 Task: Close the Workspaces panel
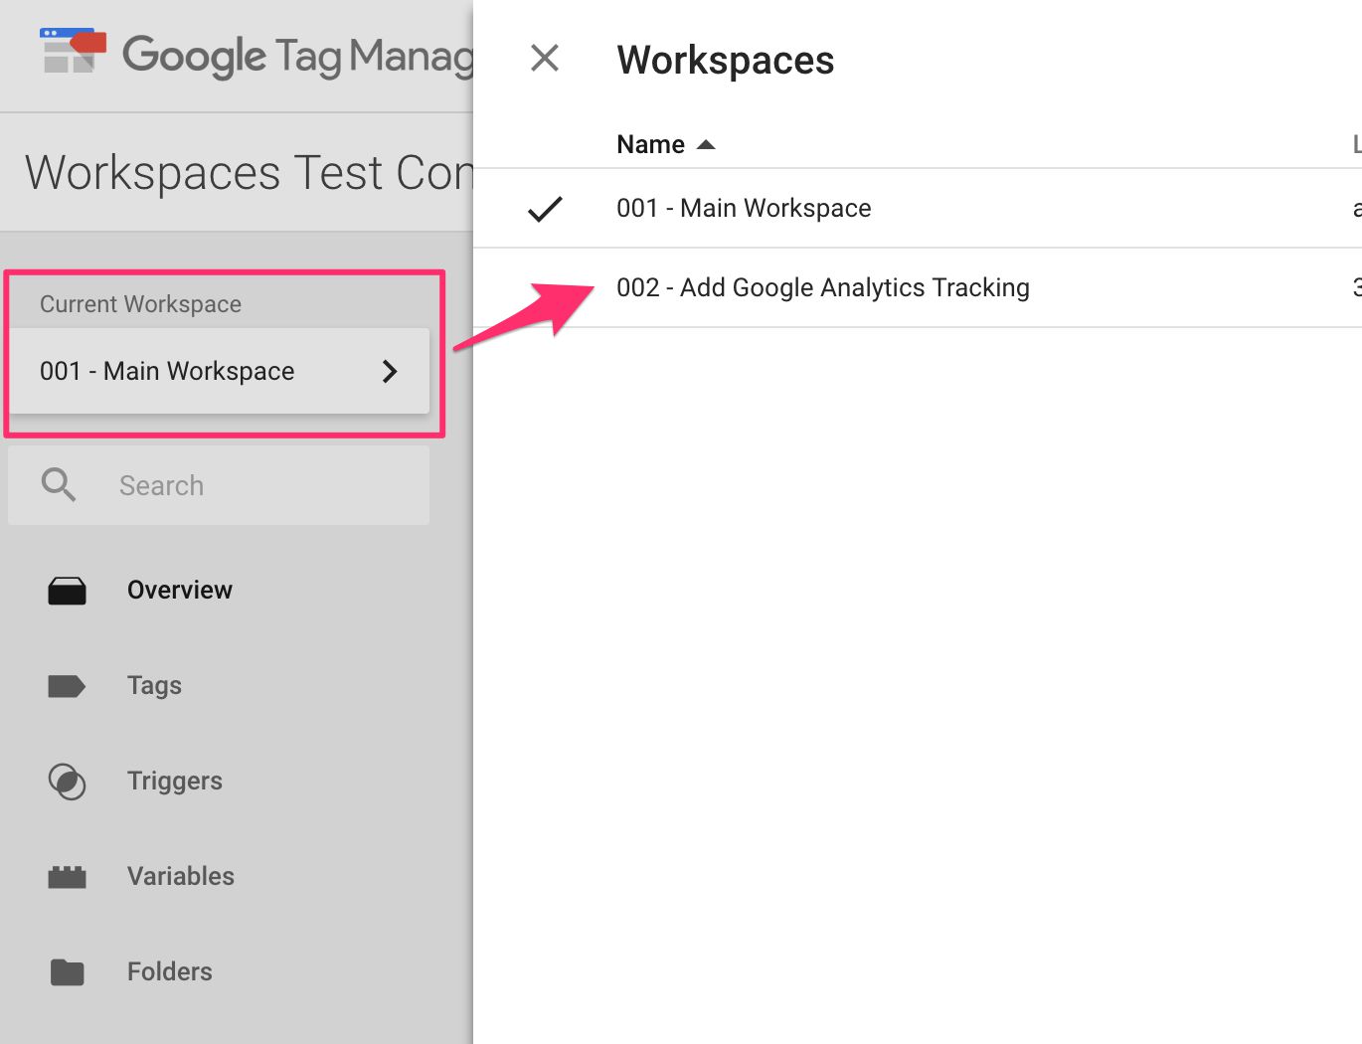click(x=545, y=58)
